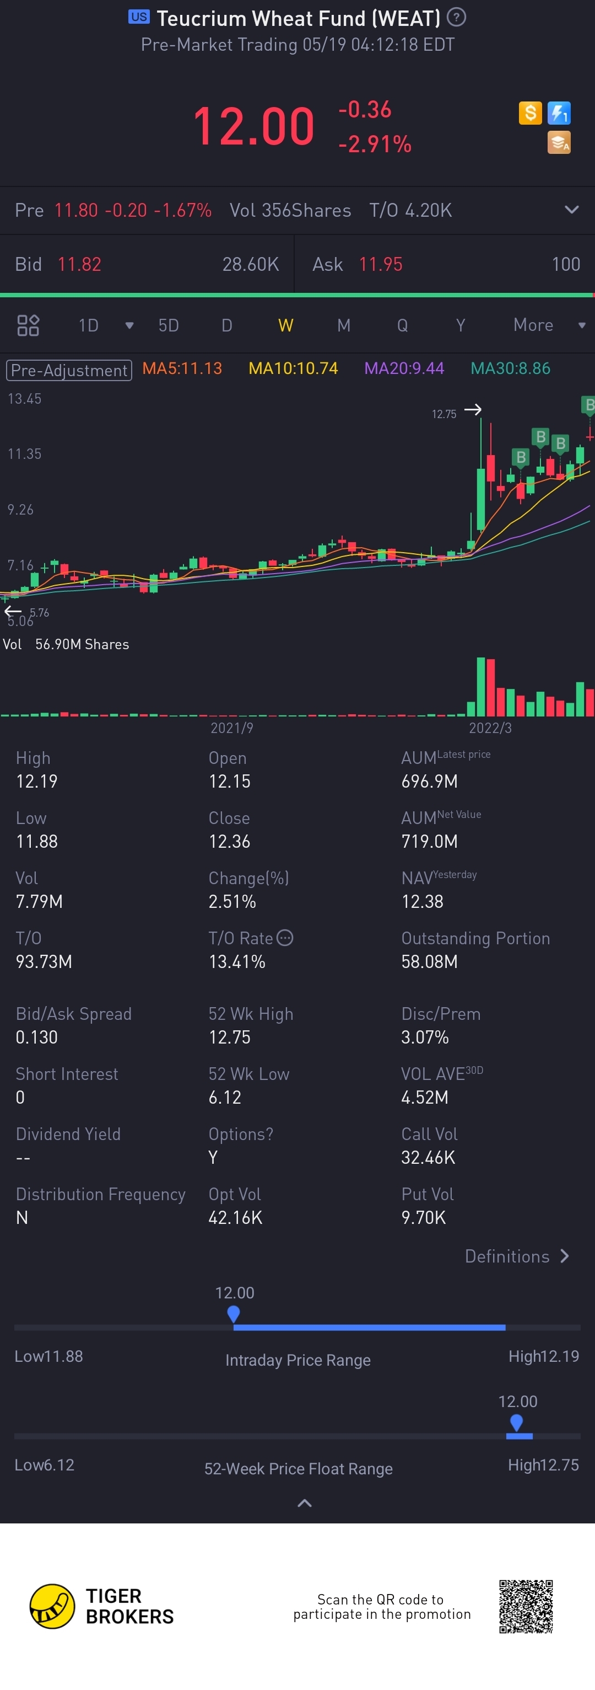This screenshot has width=595, height=1690.
Task: Tap the Bid 11.82 quote cell
Action: [147, 264]
